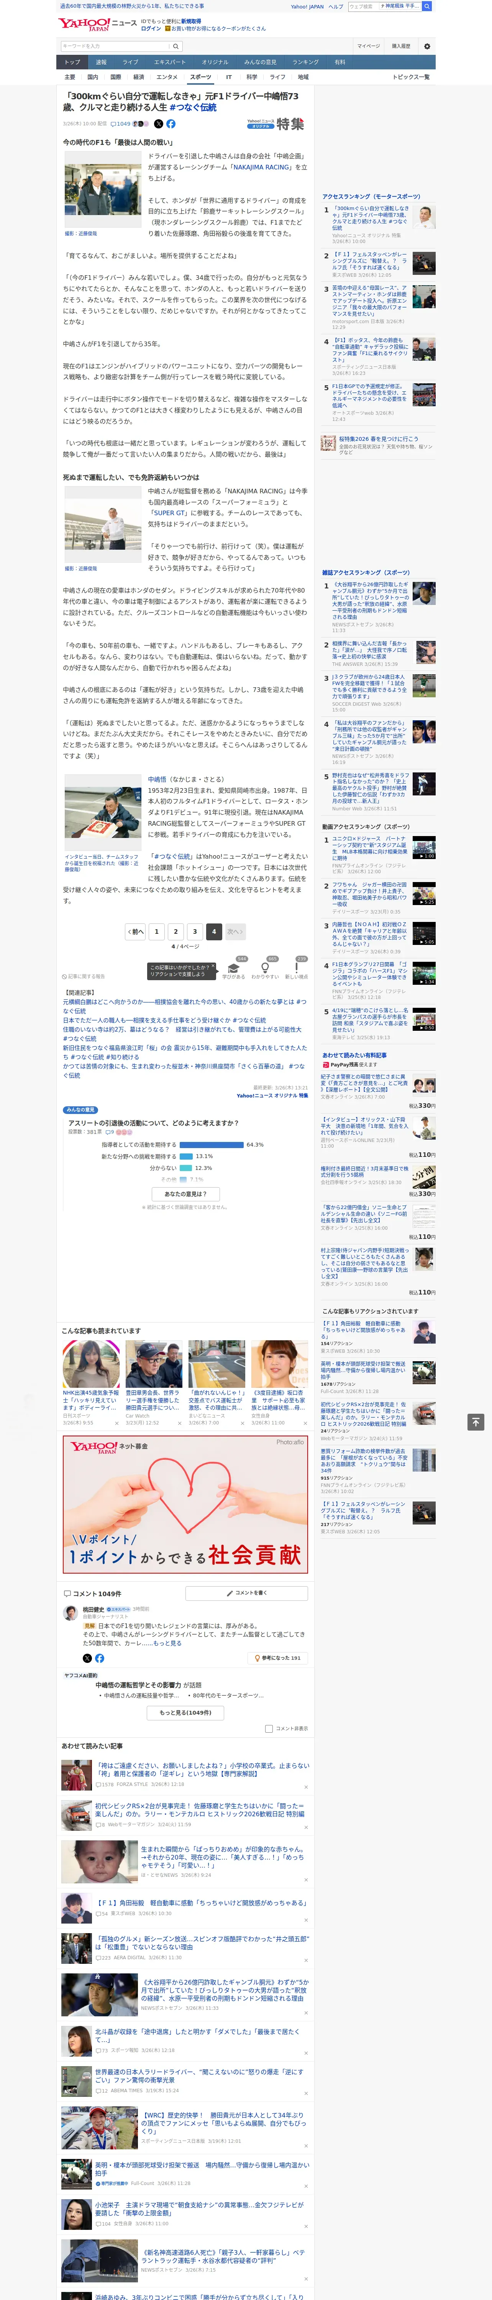Select the 国内 category tab
The height and width of the screenshot is (2300, 492).
click(93, 77)
